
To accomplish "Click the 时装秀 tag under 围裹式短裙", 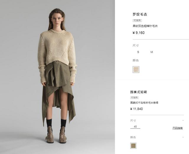I will coord(135,98).
